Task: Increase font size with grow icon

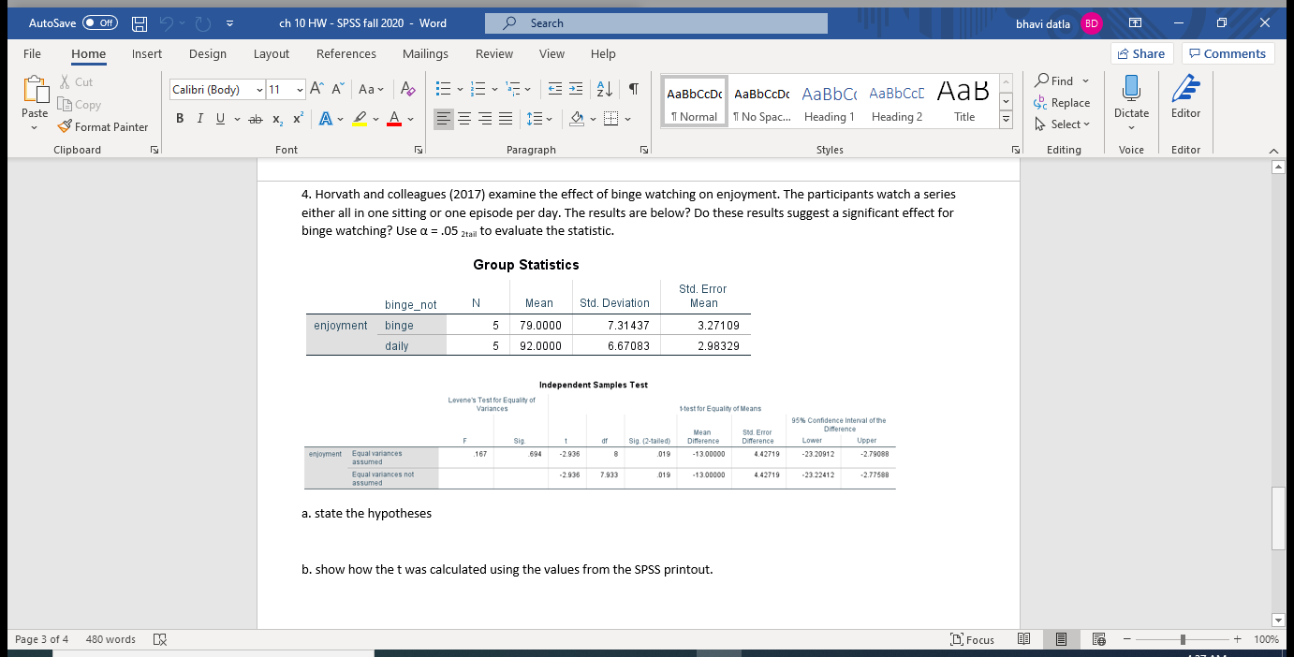Action: [316, 90]
